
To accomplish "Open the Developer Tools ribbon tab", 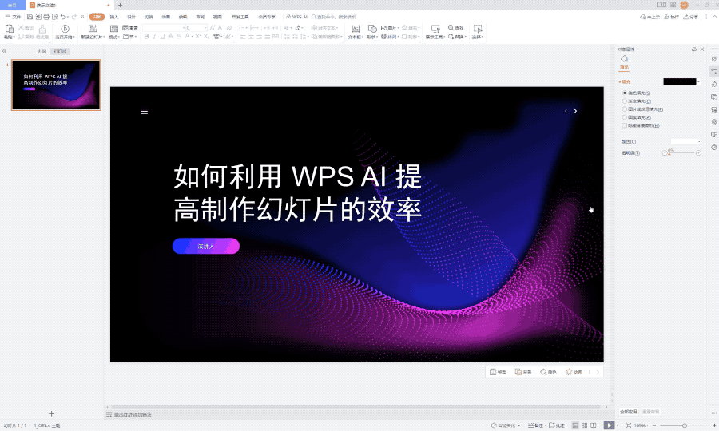I will pos(240,17).
